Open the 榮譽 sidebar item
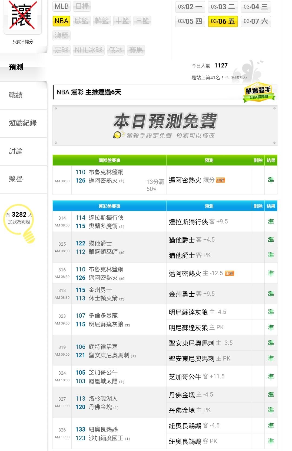Screen dimensions: 292x451 [16, 179]
